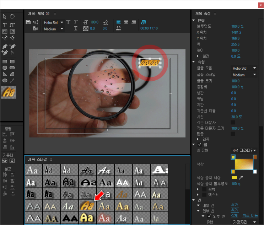
Task: Select the Path Type tool
Action: (5, 38)
